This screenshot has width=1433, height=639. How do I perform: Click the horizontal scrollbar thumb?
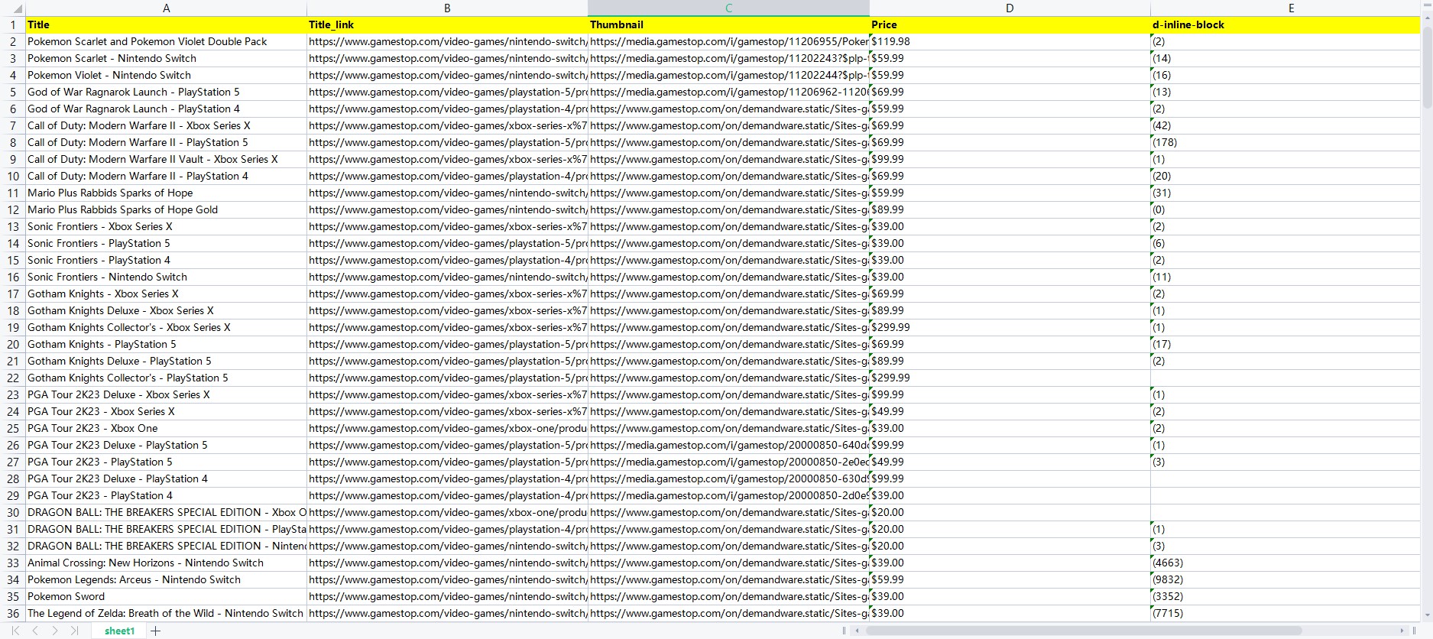(x=1083, y=631)
